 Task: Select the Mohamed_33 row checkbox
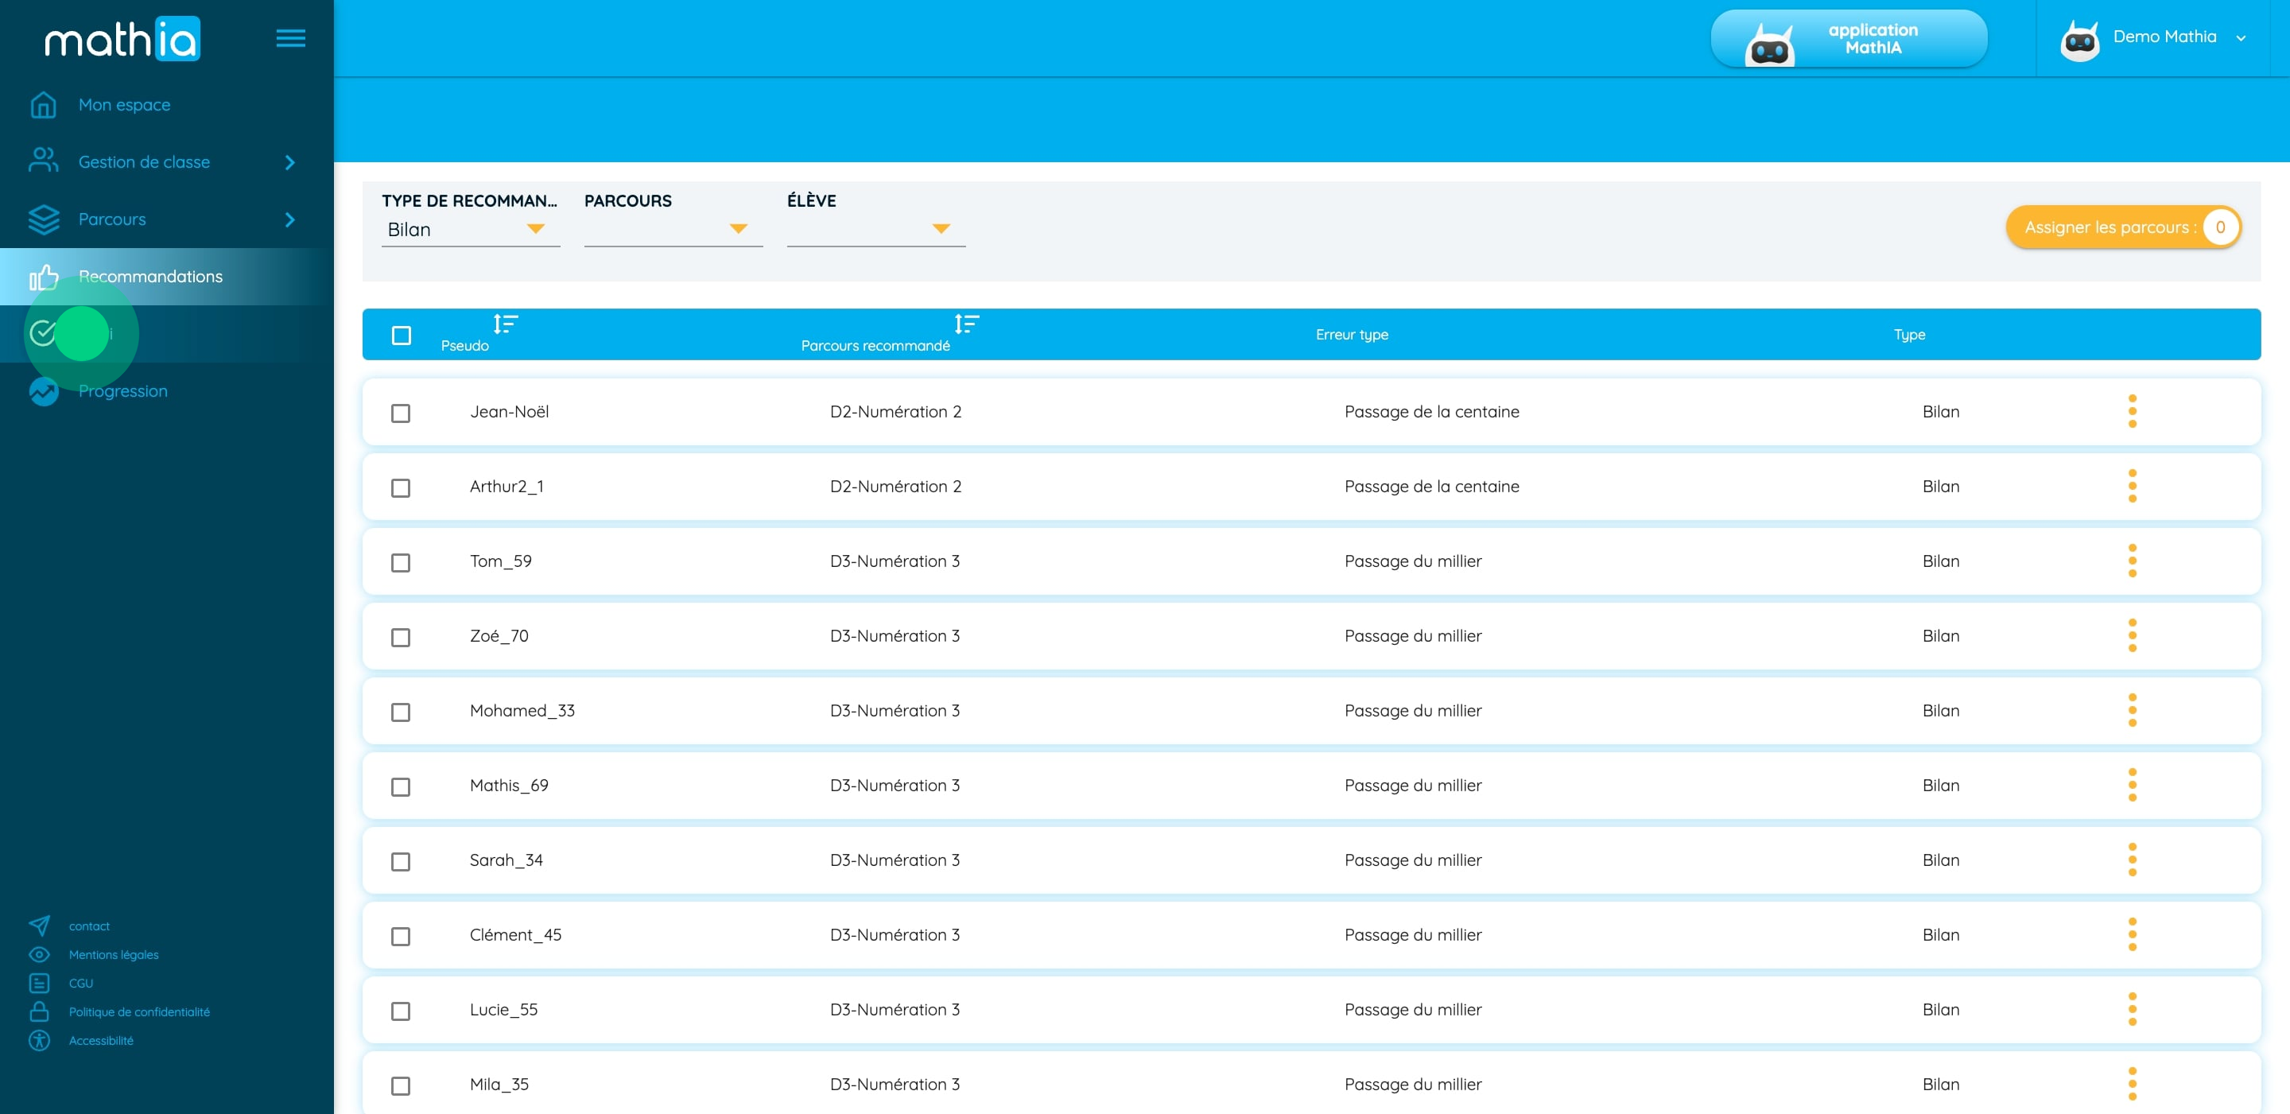tap(400, 712)
